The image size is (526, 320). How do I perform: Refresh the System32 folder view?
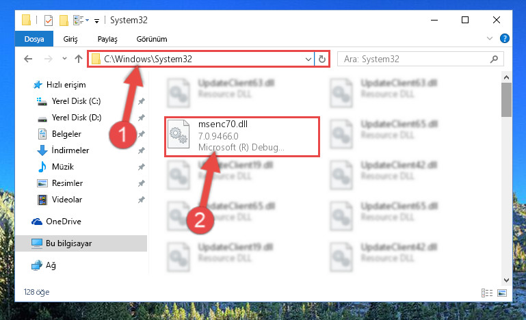tap(322, 59)
